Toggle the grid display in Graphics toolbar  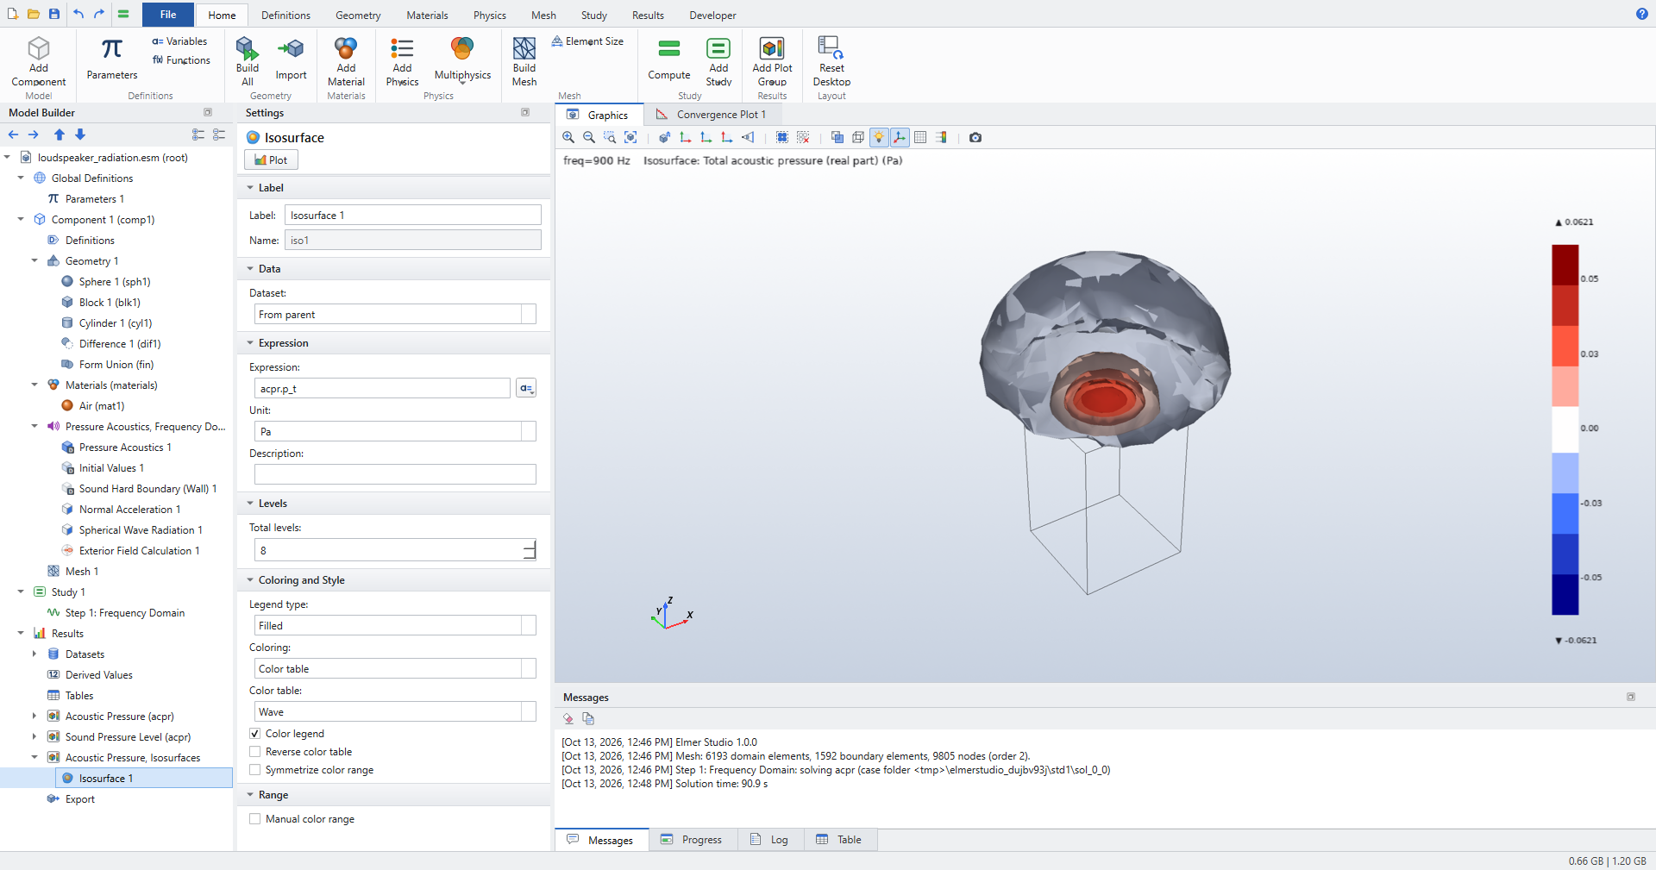tap(920, 137)
